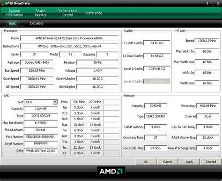Click the CAS# Latency value field
Viewport: 222px width, 181px height.
click(155, 127)
